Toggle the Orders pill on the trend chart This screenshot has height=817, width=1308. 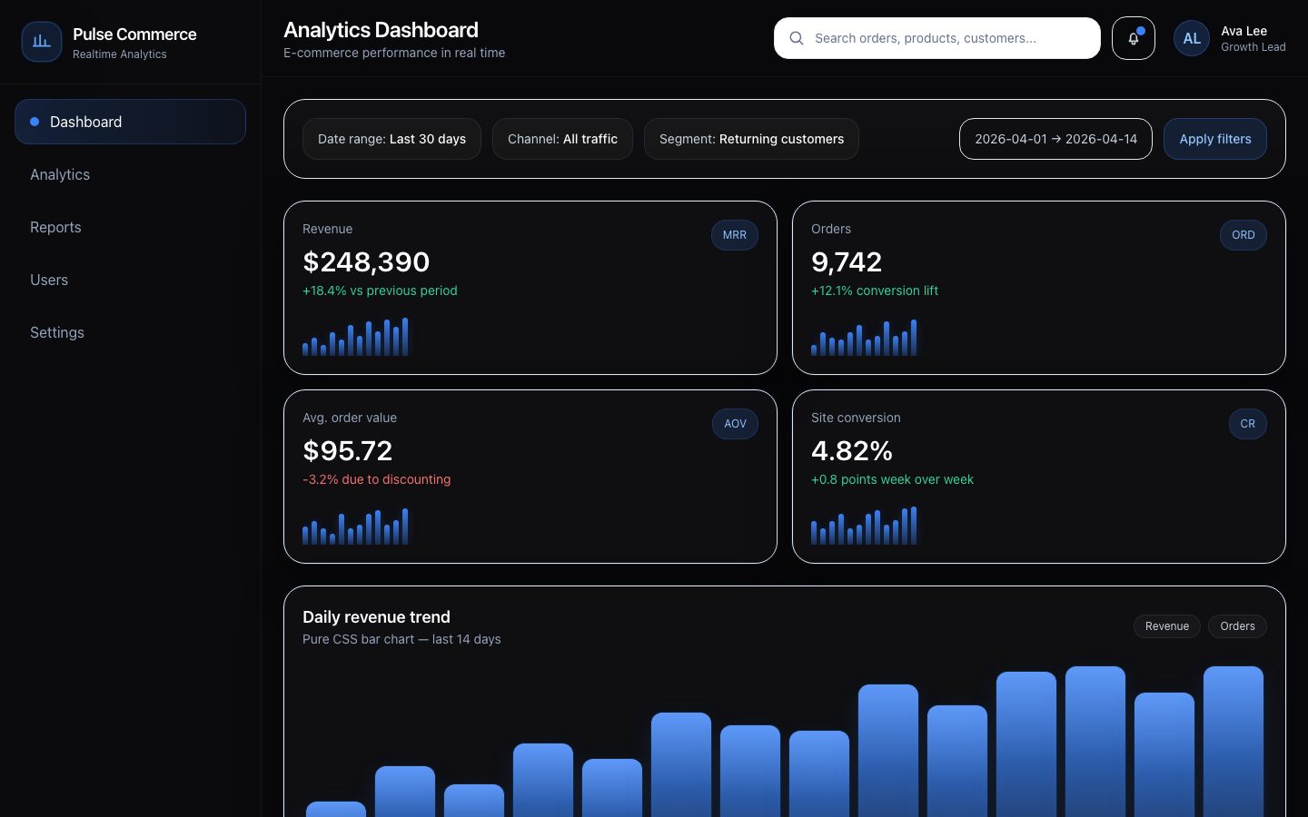(1237, 626)
